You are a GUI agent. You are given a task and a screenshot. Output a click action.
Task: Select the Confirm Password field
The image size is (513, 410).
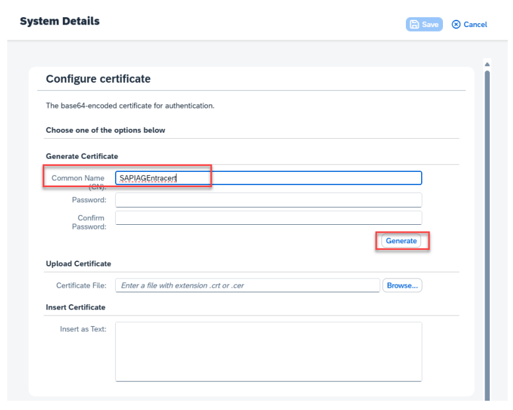(268, 218)
